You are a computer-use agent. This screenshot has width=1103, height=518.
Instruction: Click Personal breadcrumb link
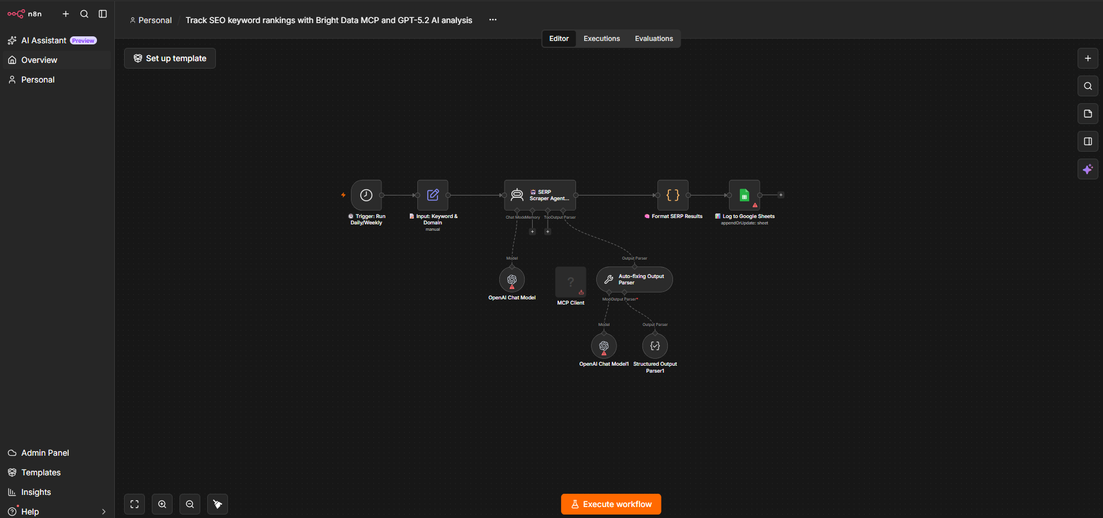[151, 20]
